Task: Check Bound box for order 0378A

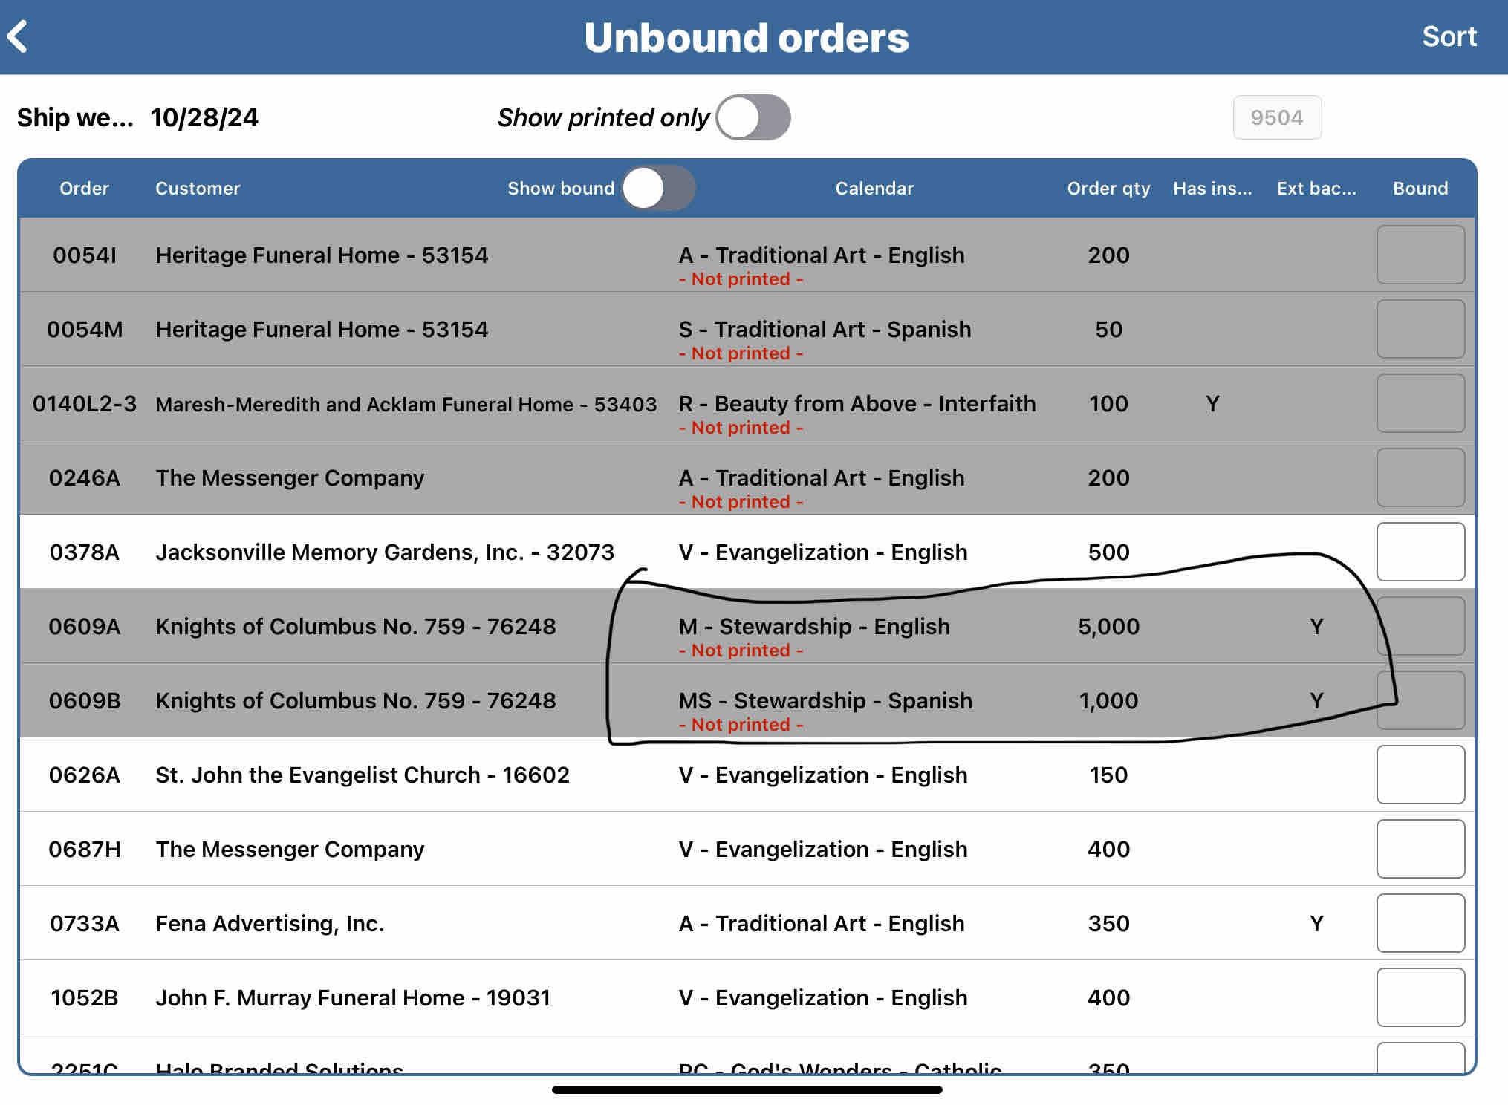Action: tap(1420, 552)
